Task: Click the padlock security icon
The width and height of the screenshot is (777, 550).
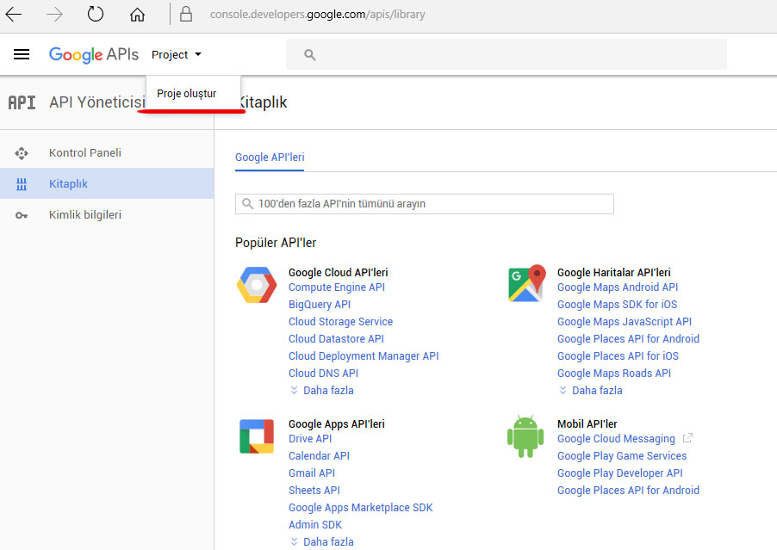Action: click(186, 14)
